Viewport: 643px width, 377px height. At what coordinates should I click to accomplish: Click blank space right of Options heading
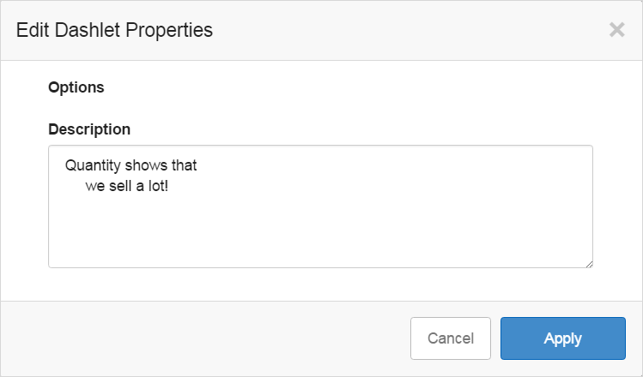coord(343,87)
